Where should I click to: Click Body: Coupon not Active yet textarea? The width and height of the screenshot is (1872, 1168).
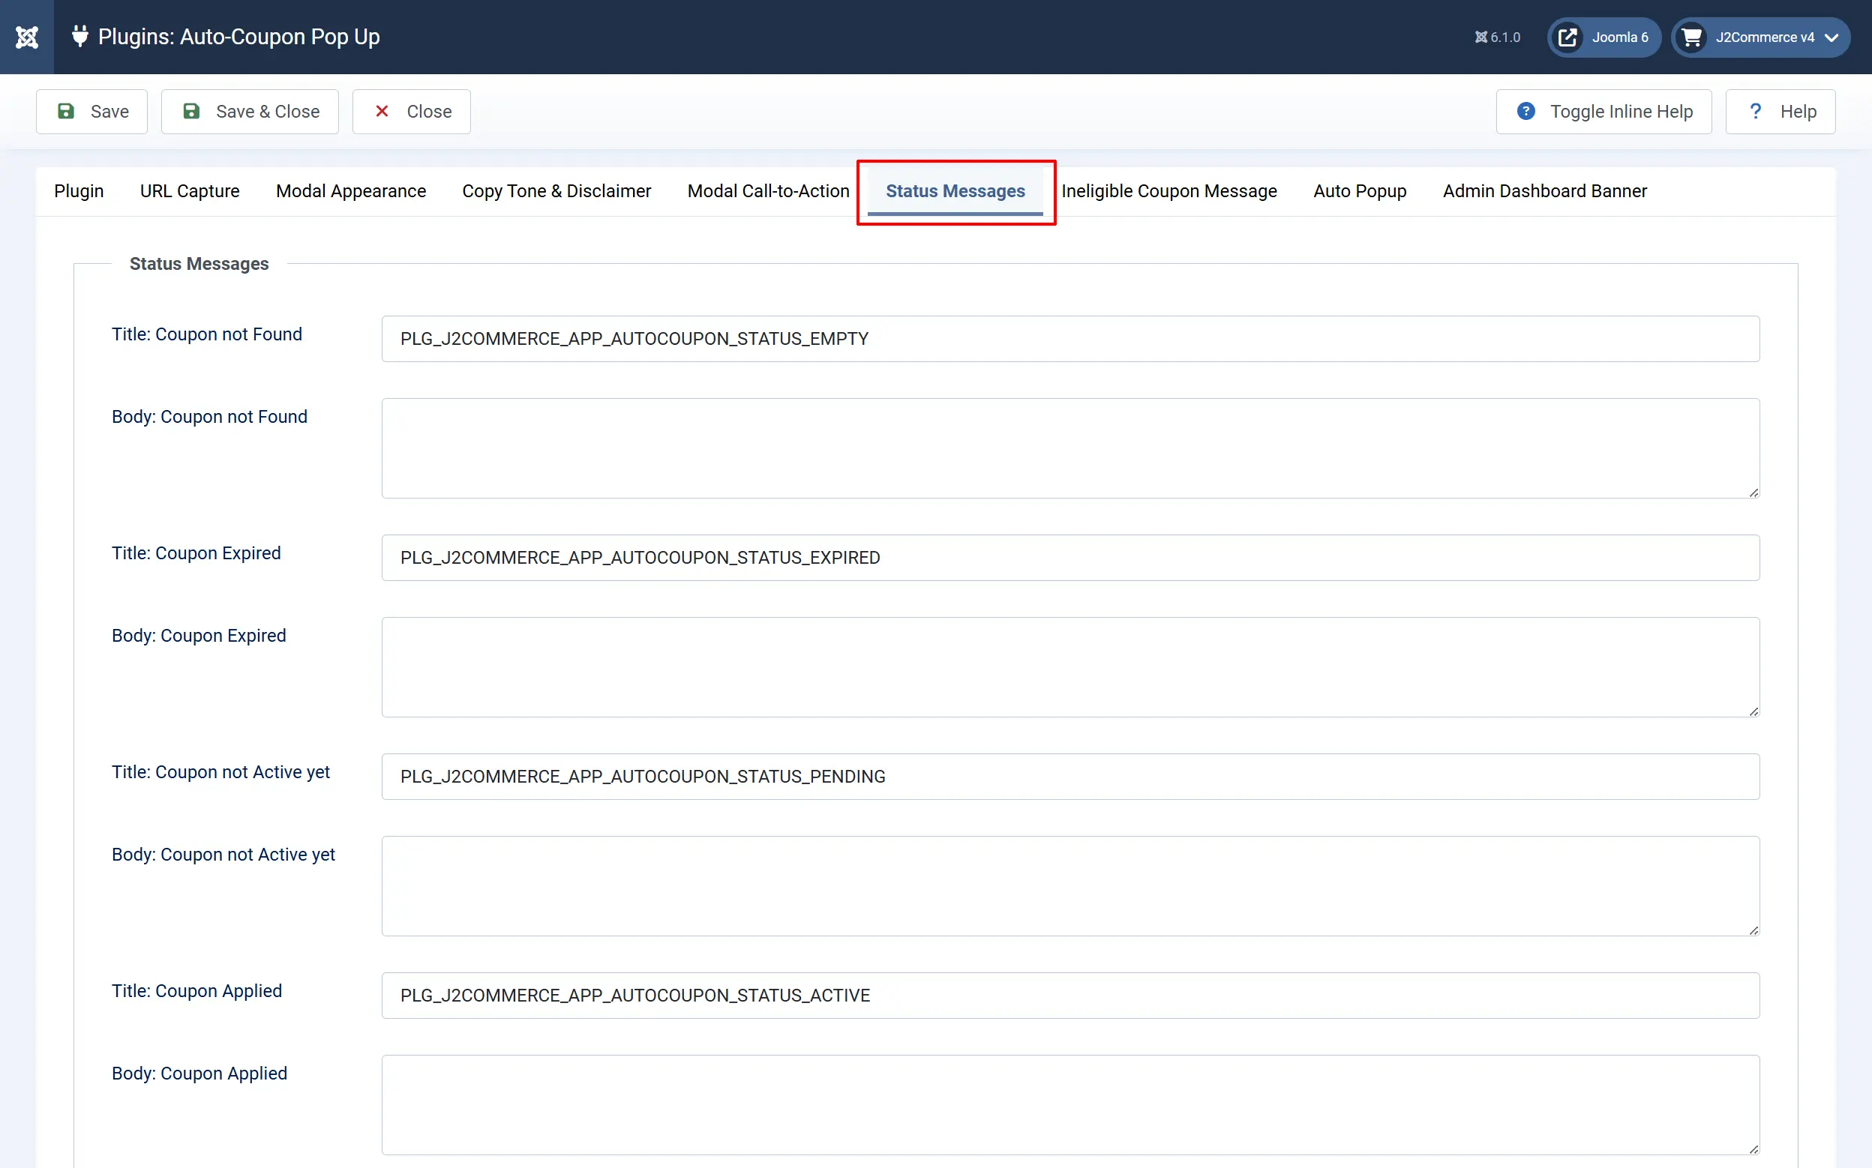pos(1071,886)
